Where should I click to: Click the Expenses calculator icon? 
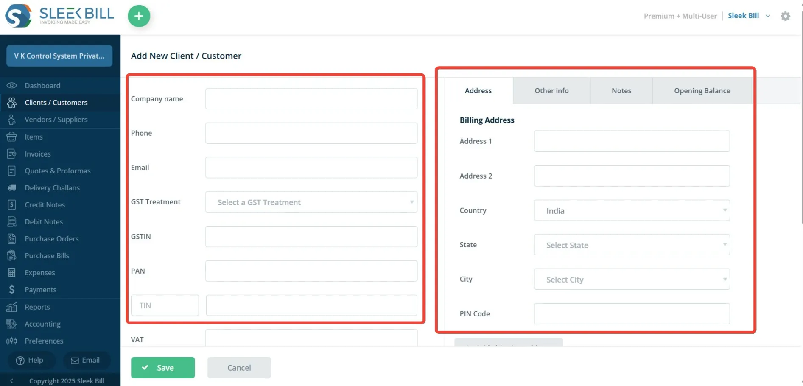tap(12, 272)
